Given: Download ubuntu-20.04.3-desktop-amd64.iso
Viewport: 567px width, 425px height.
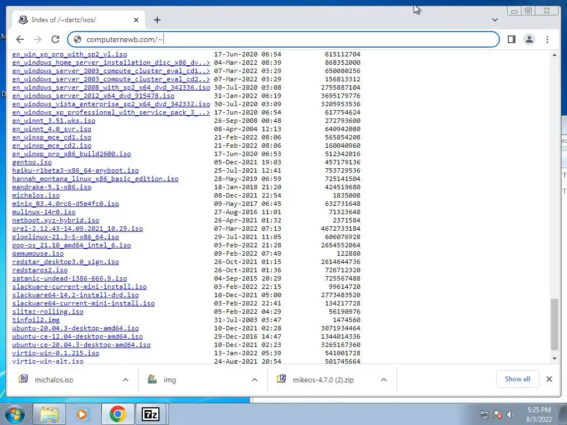Looking at the screenshot, I should tap(75, 329).
